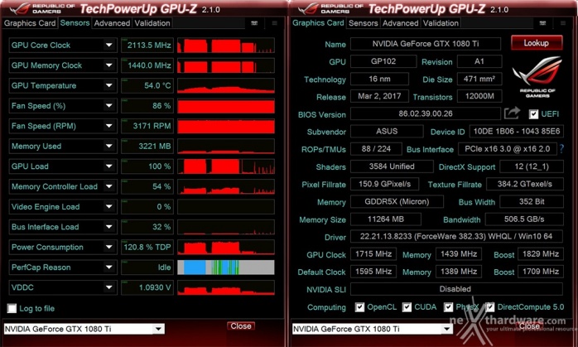Click the large ROG logo beside Revision field
578x347 pixels.
pos(537,76)
